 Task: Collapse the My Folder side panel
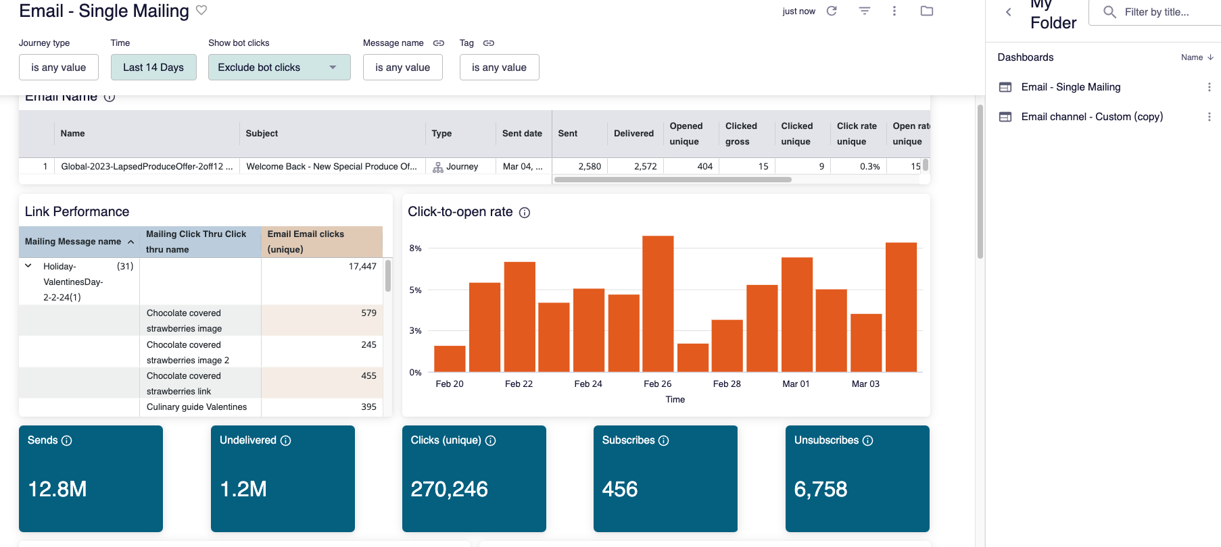(x=1008, y=12)
